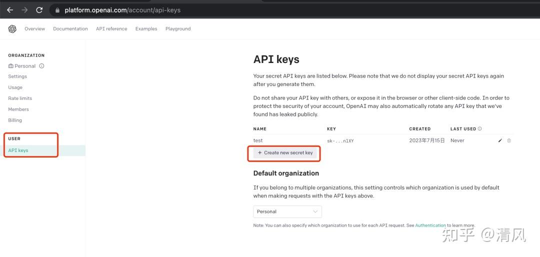Click the lock icon in address bar
The image size is (540, 257).
click(57, 10)
